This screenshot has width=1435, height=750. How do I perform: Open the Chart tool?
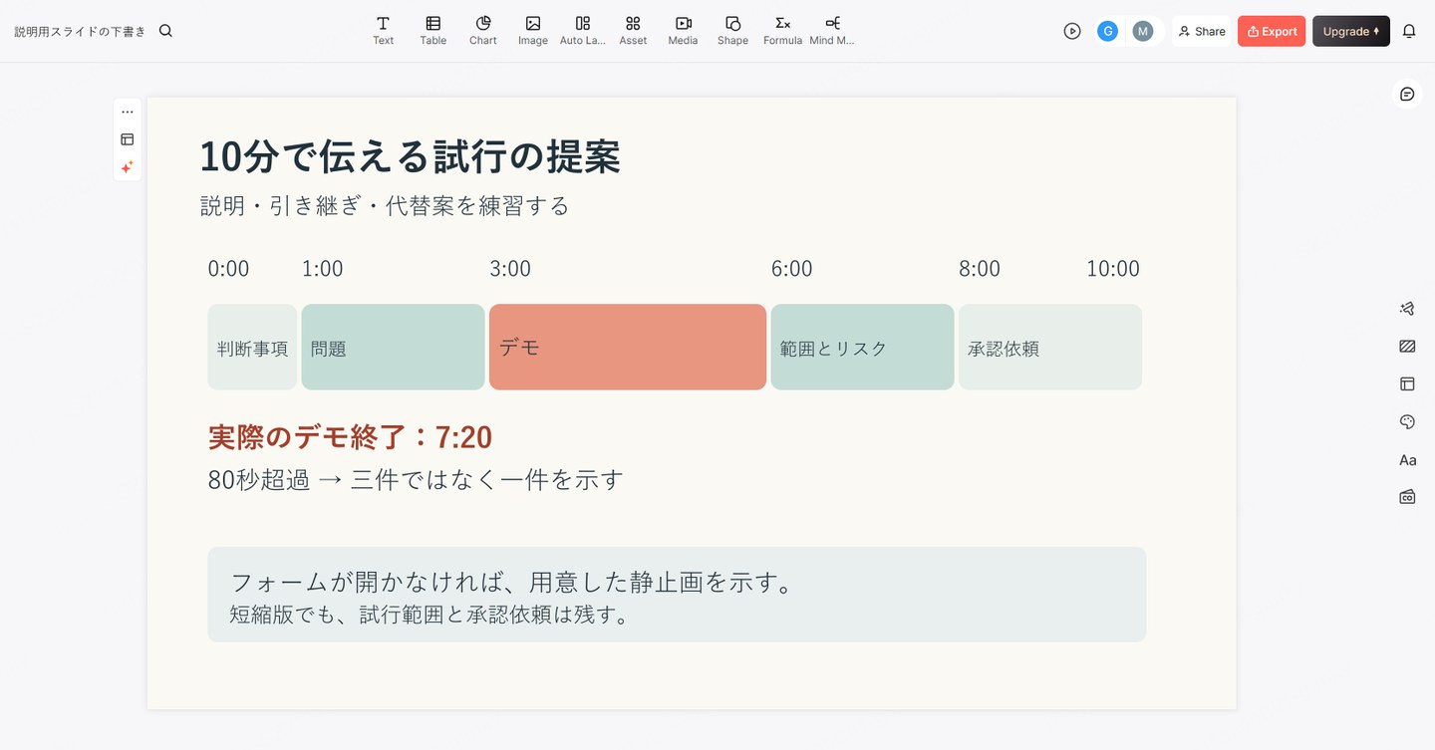483,31
